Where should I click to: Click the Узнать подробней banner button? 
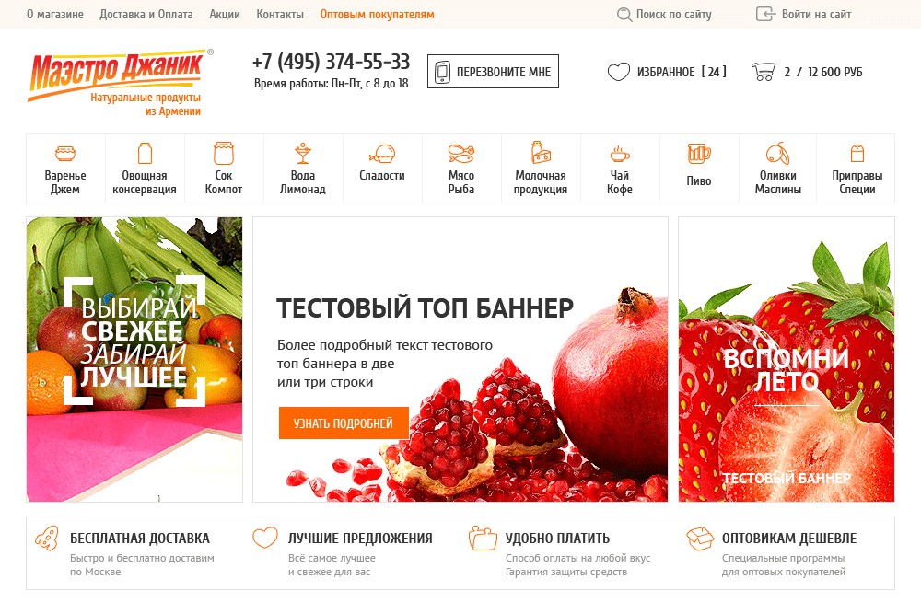tap(344, 423)
